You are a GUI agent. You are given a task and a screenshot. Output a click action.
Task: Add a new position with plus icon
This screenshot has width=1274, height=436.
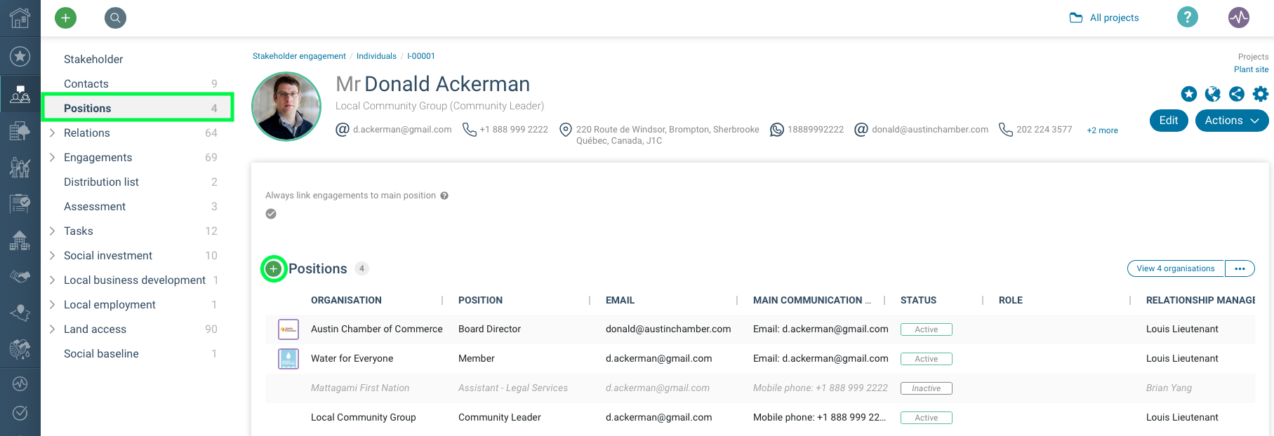pos(274,268)
